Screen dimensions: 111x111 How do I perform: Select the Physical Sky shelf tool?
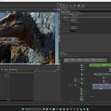click(83, 6)
